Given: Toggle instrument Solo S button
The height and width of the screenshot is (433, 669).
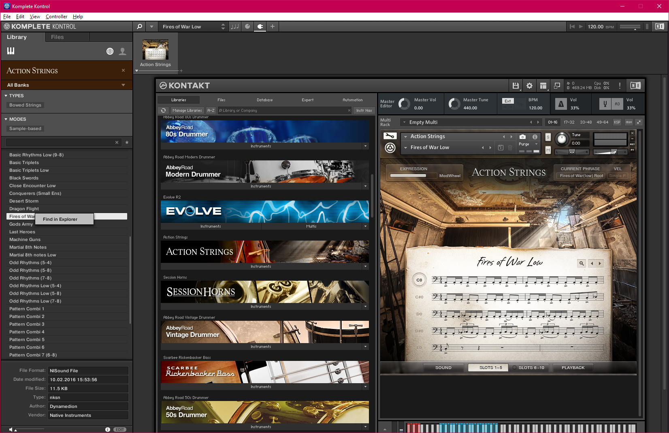Looking at the screenshot, I should [x=548, y=137].
